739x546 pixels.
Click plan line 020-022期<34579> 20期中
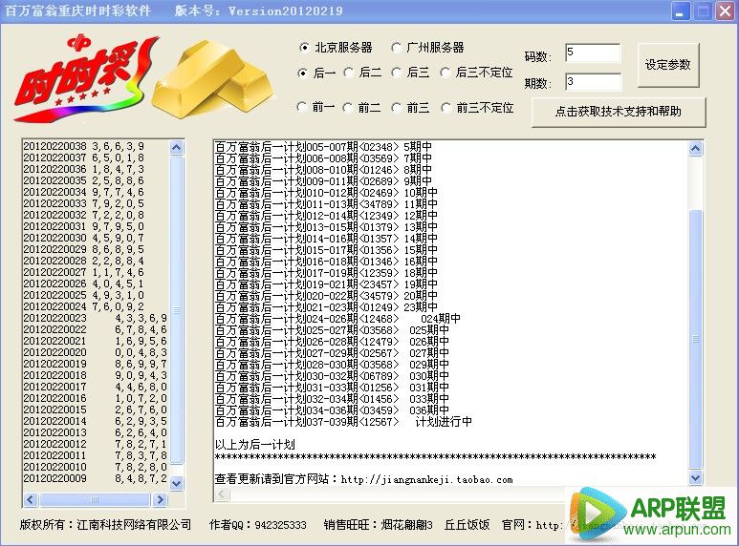[x=326, y=296]
